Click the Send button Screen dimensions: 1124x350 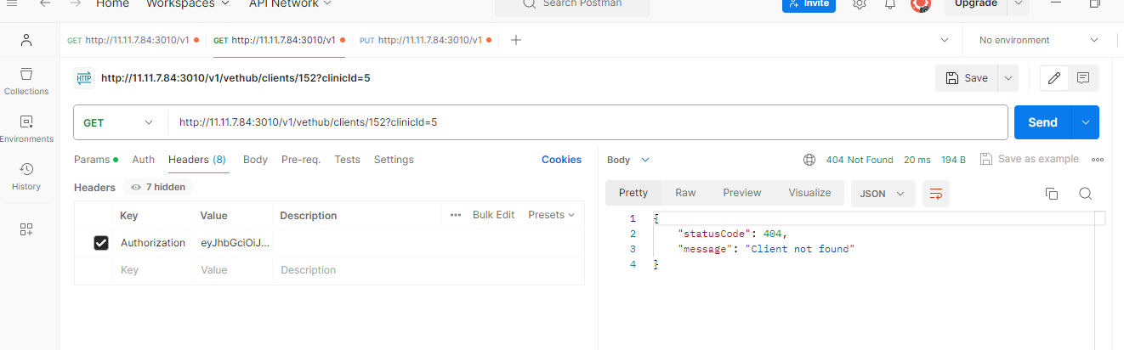coord(1043,122)
